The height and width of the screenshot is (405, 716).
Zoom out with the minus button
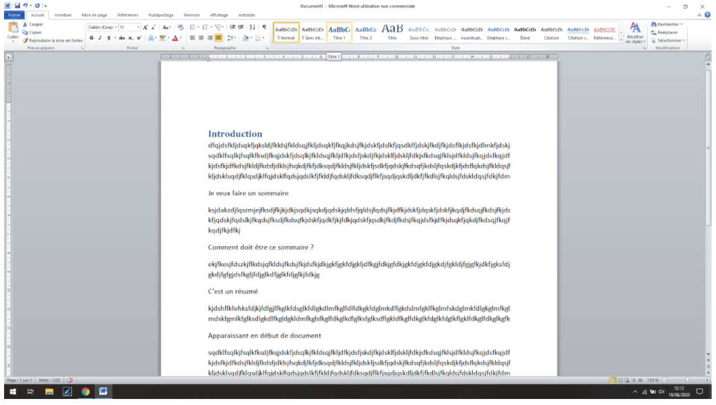665,380
